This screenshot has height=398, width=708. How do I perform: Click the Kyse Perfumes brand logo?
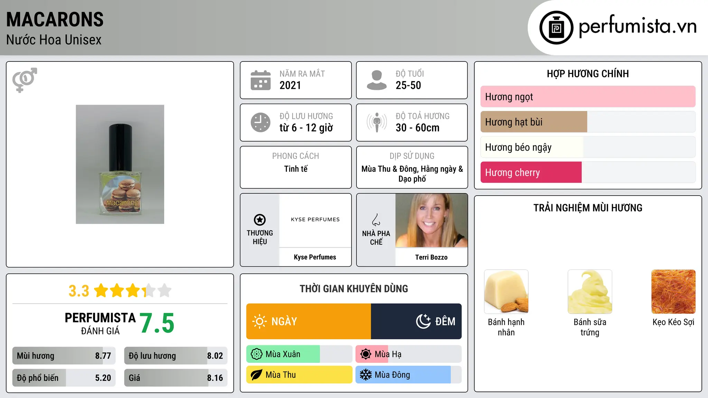pos(315,220)
